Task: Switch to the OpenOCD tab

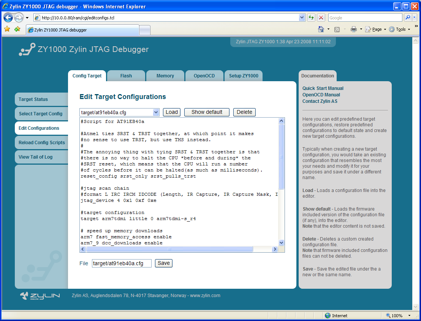Action: click(x=204, y=76)
